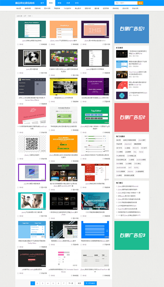Click the jQuery select DropKick title link
This screenshot has width=164, height=287.
click(x=63, y=41)
